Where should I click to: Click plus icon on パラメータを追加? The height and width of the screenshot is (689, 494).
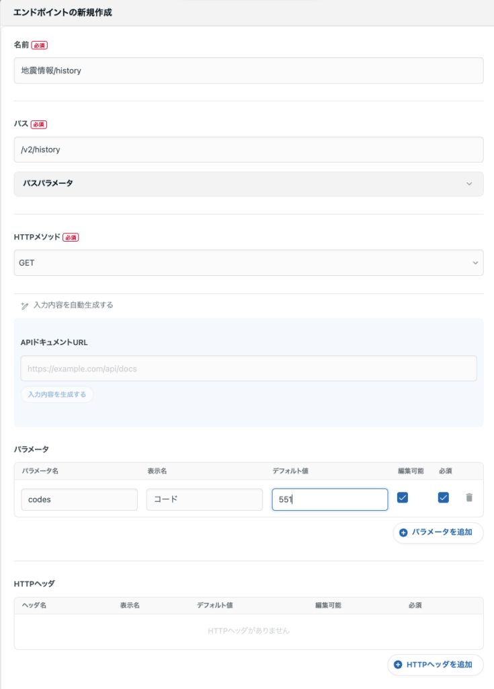(403, 532)
